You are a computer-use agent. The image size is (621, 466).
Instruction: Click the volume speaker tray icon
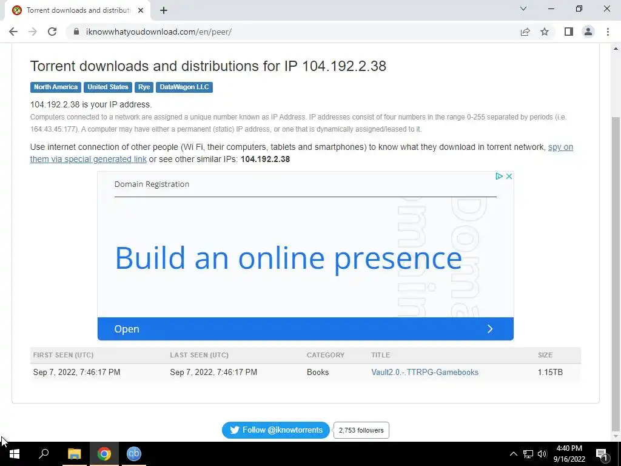(542, 454)
